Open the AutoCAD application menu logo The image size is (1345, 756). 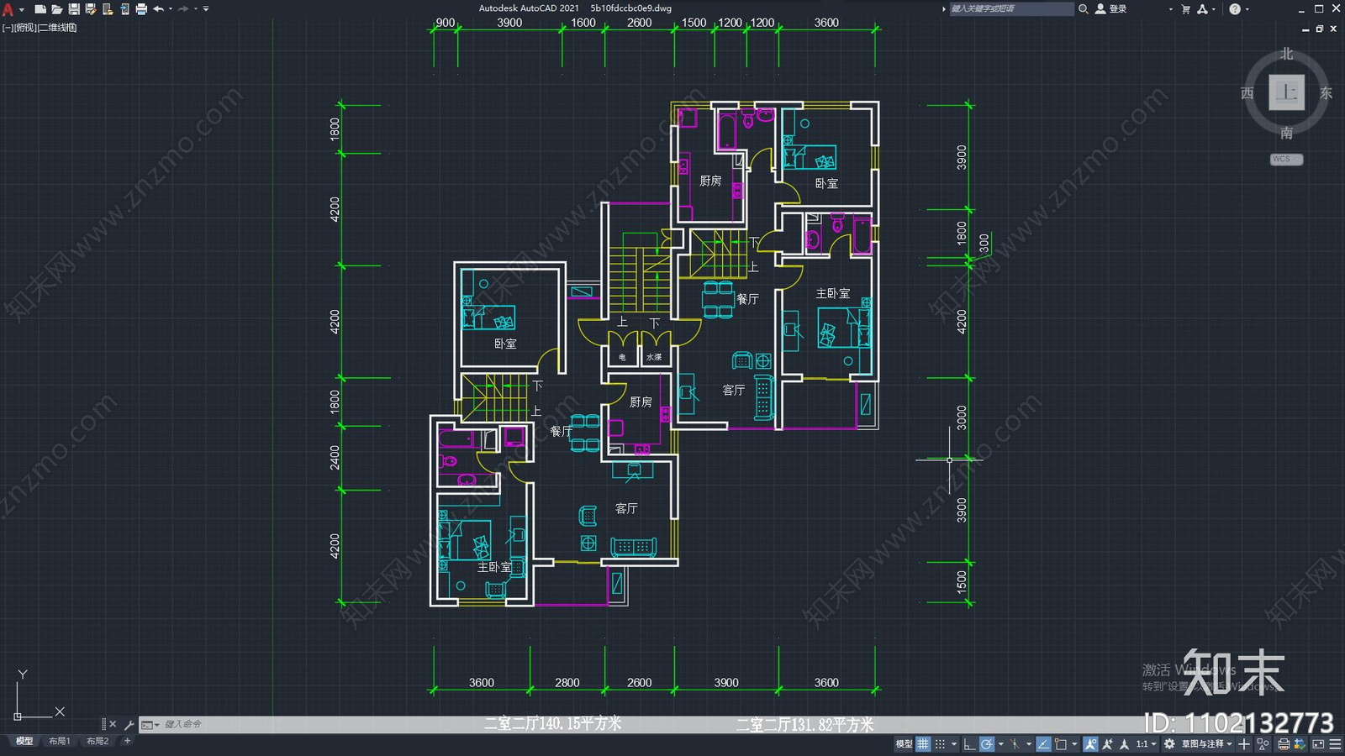point(8,8)
